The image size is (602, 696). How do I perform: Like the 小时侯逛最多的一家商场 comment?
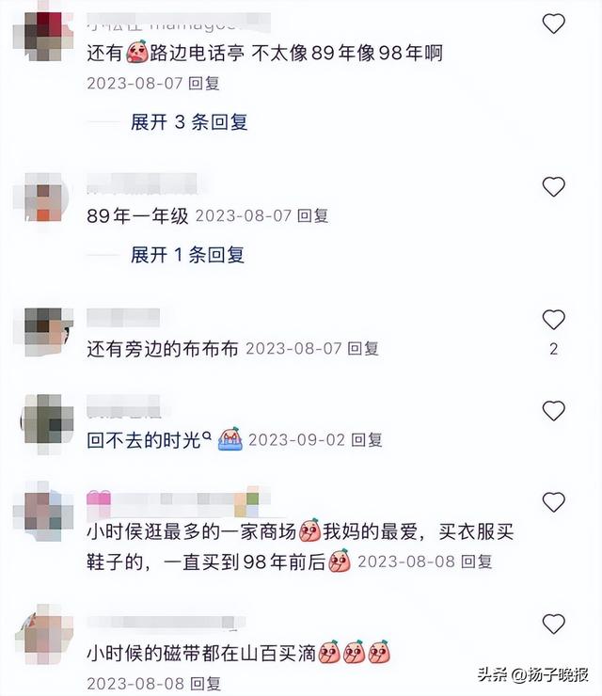pos(554,502)
